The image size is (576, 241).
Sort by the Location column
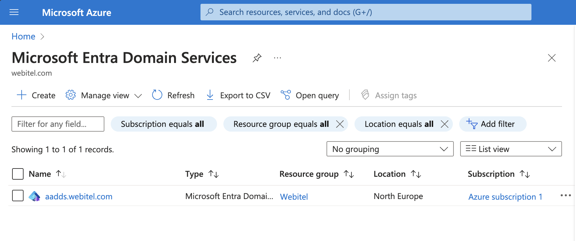397,174
